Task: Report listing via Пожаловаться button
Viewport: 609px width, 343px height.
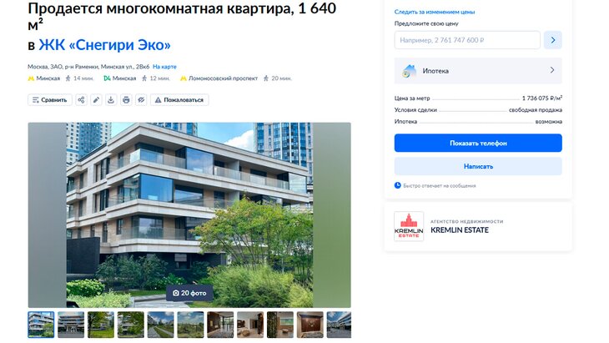Action: click(x=179, y=100)
